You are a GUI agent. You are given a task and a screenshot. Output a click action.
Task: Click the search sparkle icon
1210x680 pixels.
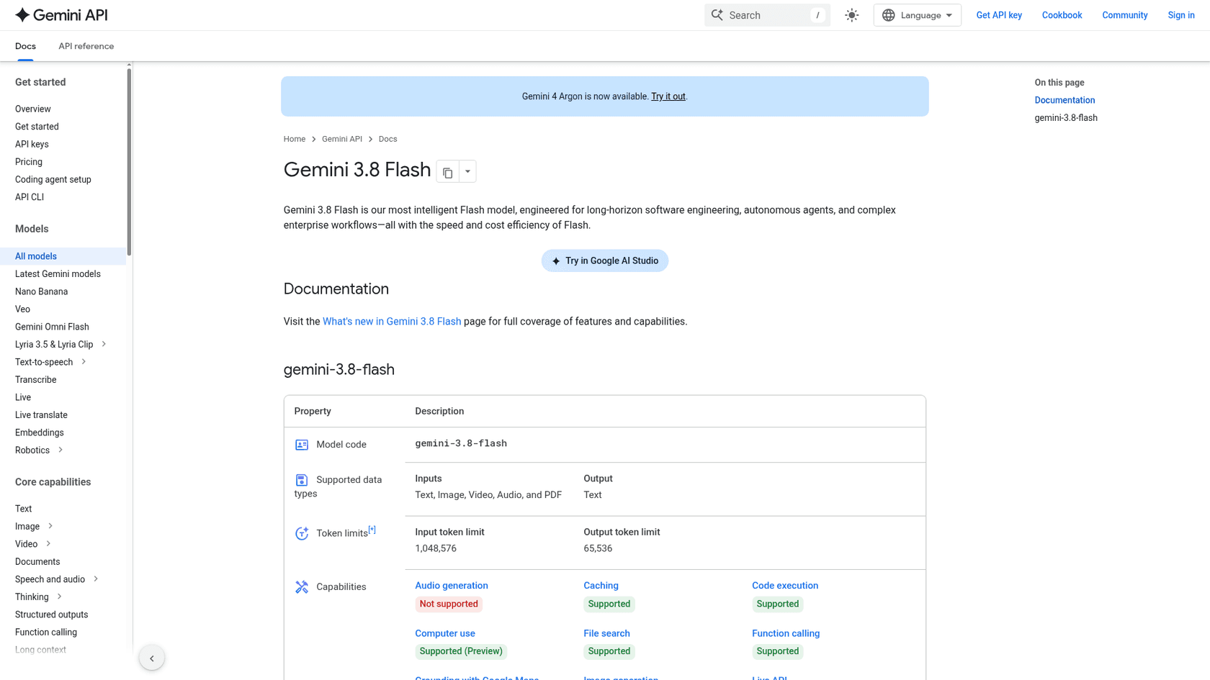pyautogui.click(x=717, y=15)
